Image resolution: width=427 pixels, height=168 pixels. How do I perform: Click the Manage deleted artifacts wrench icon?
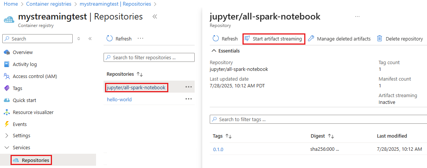(311, 39)
